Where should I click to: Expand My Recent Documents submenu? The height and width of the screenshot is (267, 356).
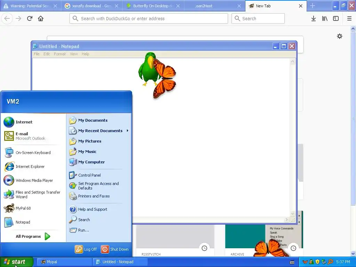99,131
